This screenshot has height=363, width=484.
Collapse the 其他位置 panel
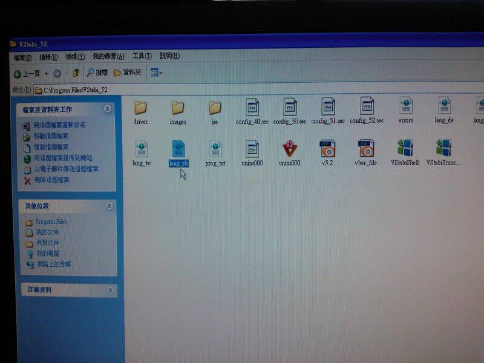click(x=109, y=206)
